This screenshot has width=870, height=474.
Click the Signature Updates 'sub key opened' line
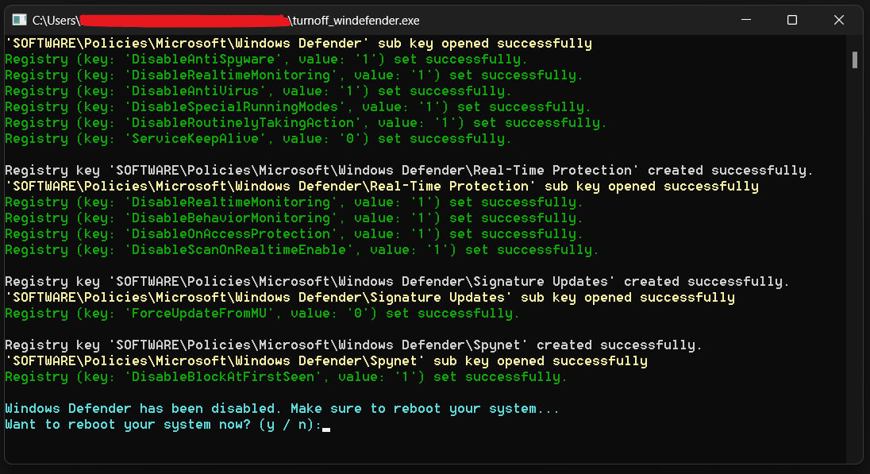[x=369, y=298]
